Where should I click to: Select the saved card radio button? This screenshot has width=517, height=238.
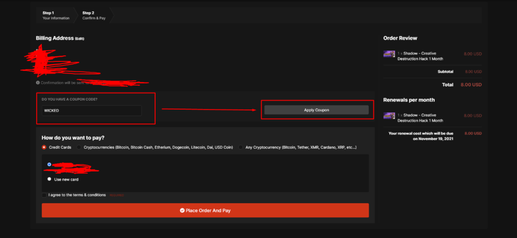(49, 165)
